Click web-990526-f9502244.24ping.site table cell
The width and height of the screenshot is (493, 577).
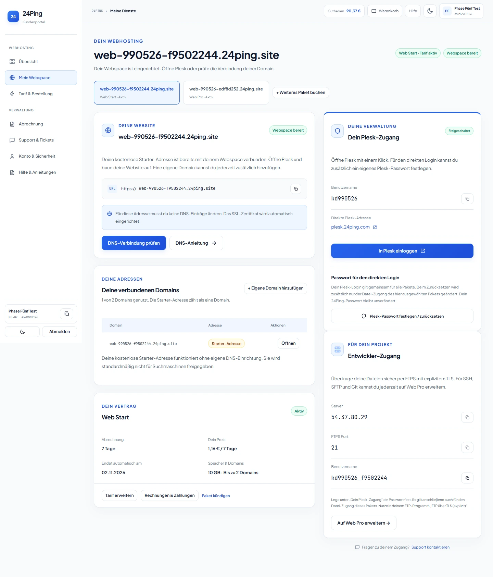(143, 344)
